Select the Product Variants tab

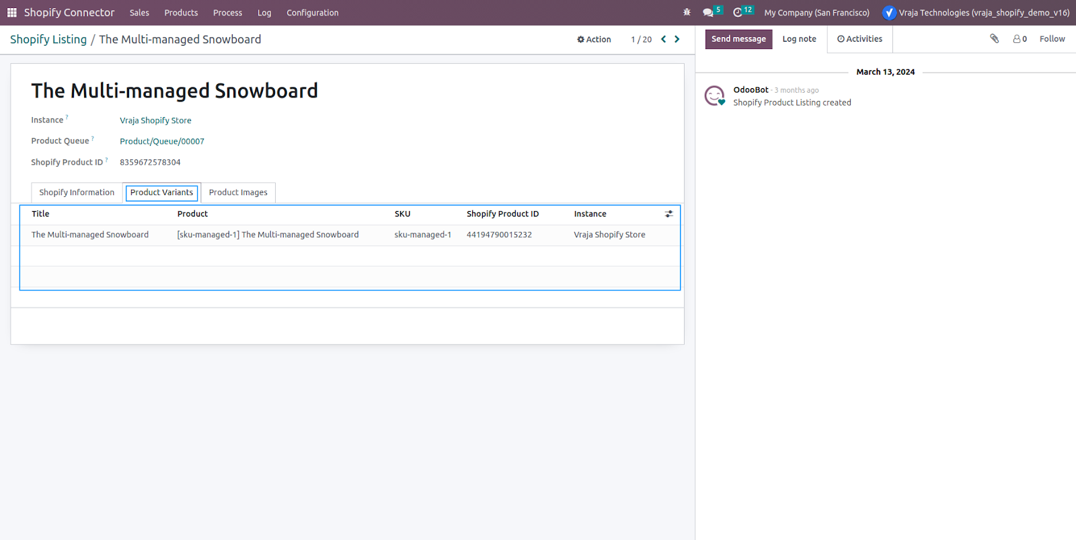pos(161,192)
